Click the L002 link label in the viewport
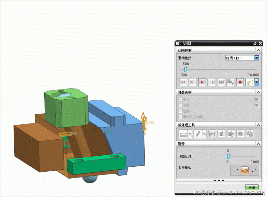The height and width of the screenshot is (197, 267). pos(108,131)
